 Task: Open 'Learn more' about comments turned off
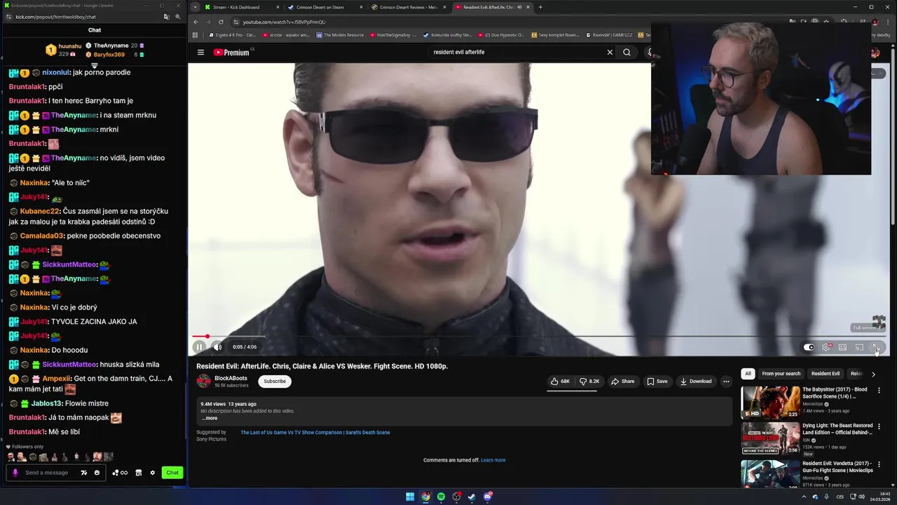[493, 460]
